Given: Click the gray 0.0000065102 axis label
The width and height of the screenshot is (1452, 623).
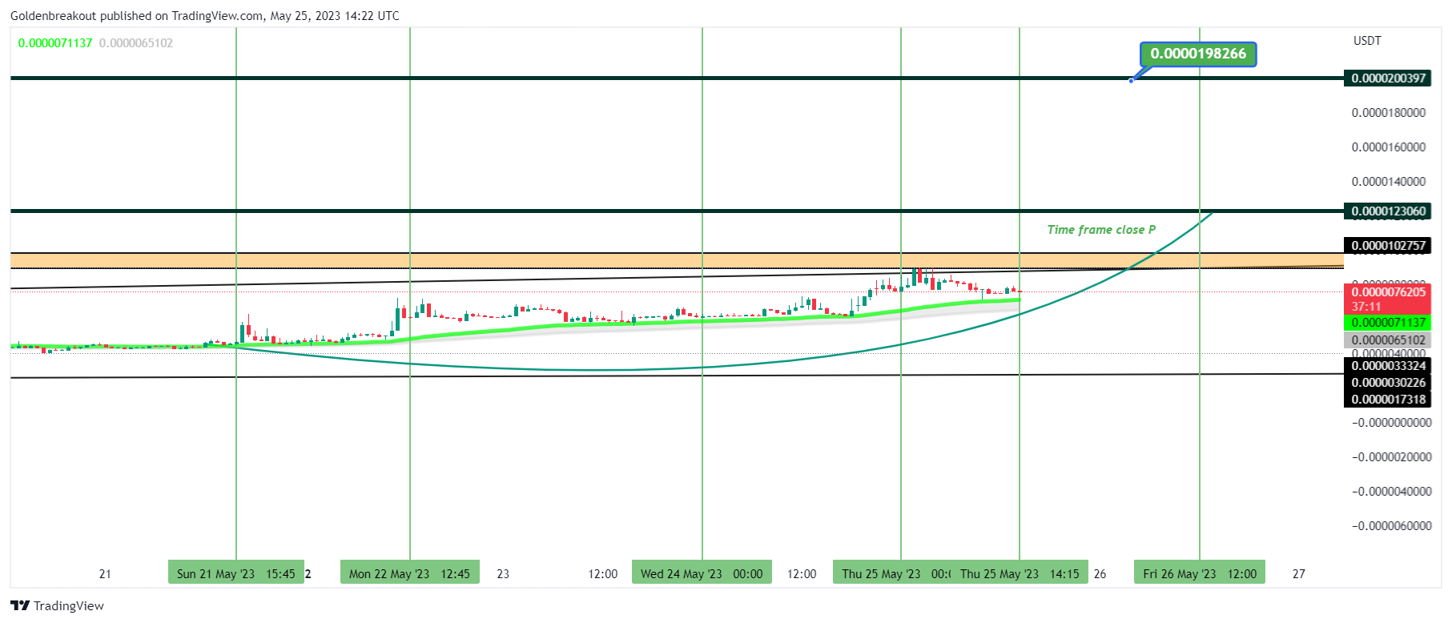Looking at the screenshot, I should coord(1388,340).
